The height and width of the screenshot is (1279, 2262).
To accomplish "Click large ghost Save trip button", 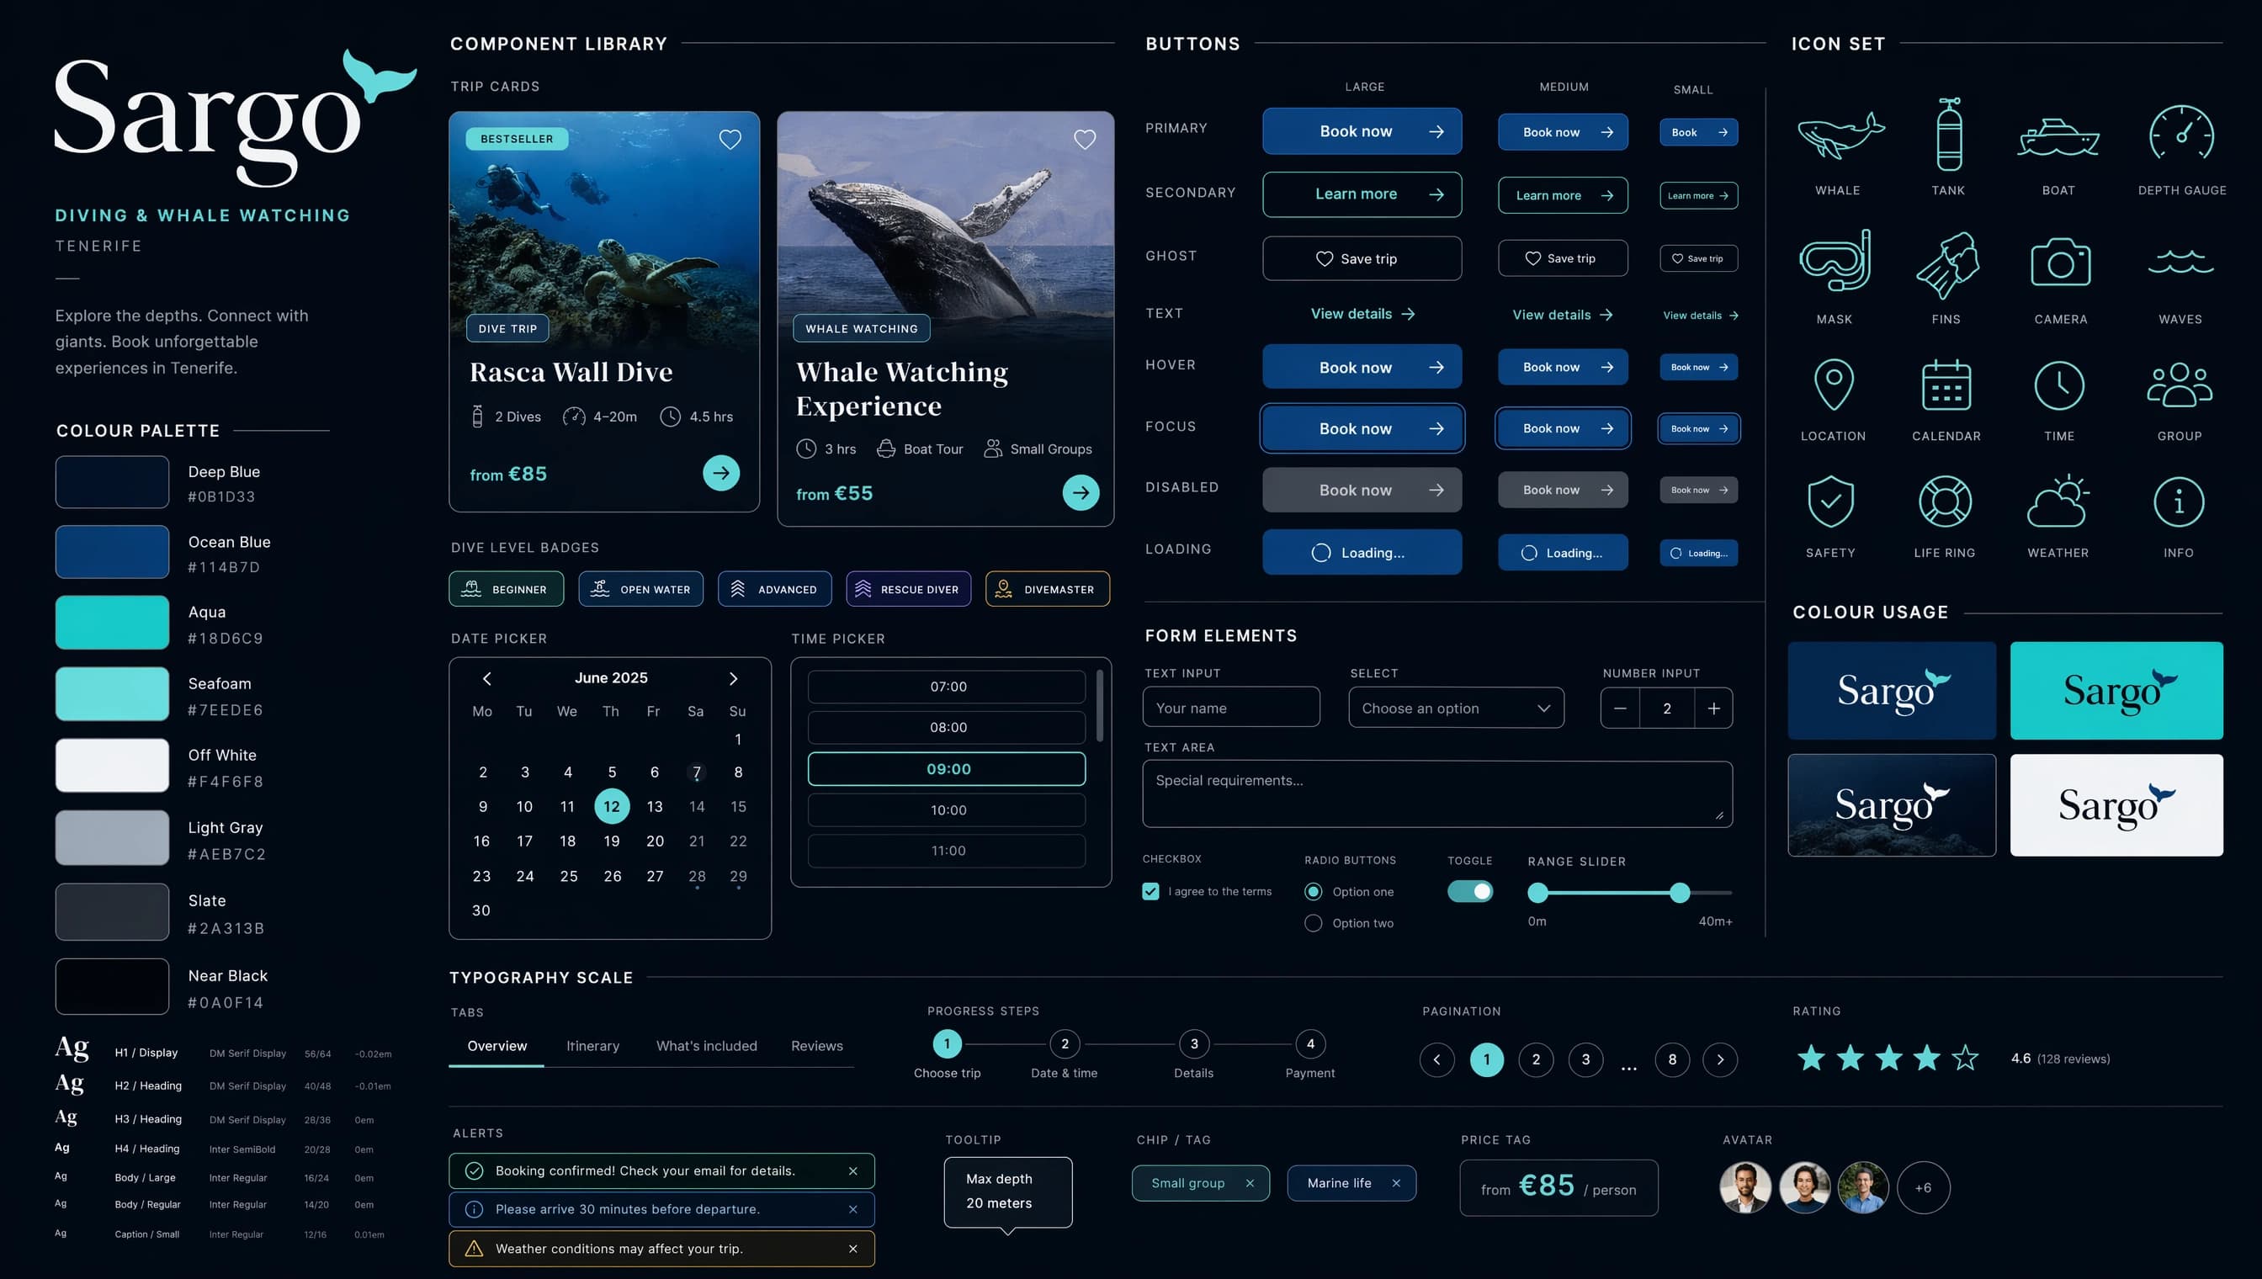I will 1362,258.
